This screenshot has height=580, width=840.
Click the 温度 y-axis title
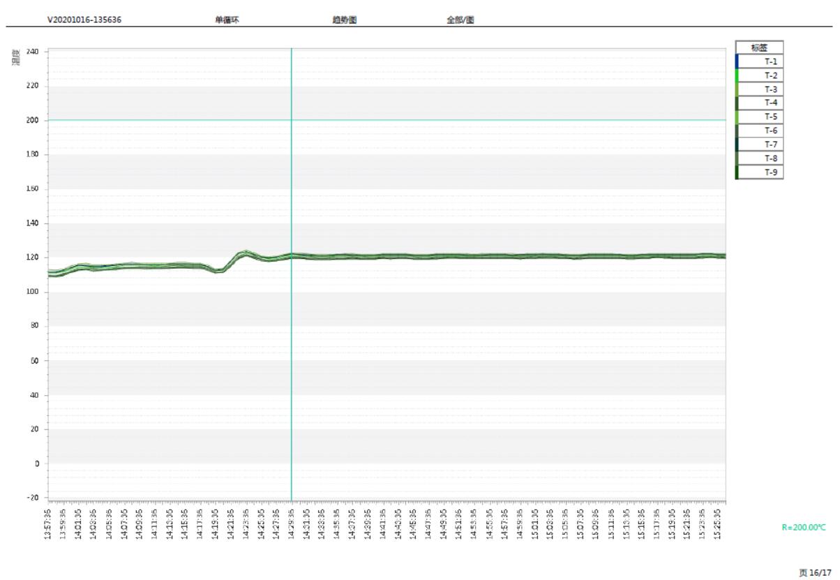click(16, 57)
